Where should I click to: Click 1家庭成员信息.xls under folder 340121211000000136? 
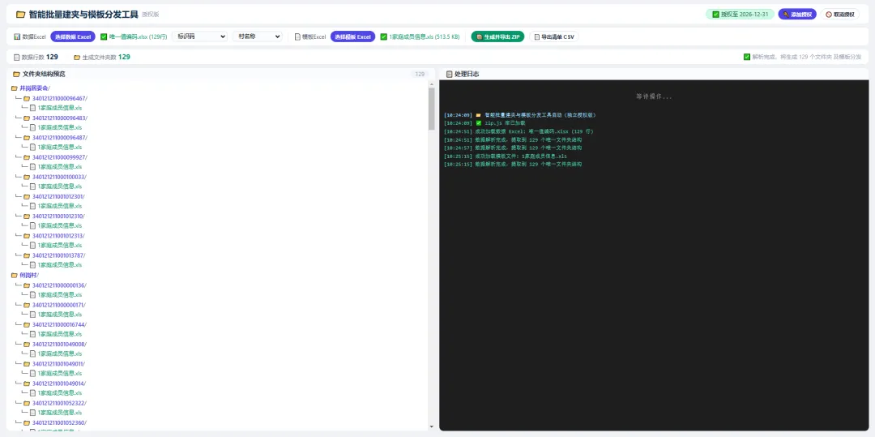click(60, 294)
